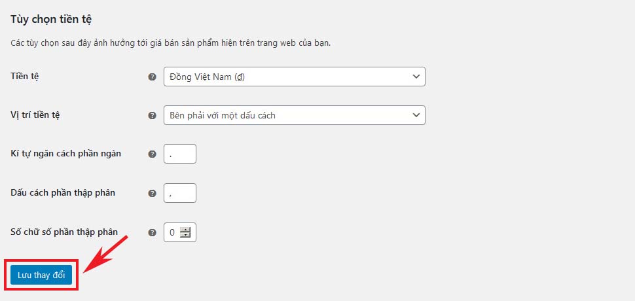The width and height of the screenshot is (635, 301).
Task: Click help icon for Kí tự ngăn cách phần ngàn
Action: [153, 154]
